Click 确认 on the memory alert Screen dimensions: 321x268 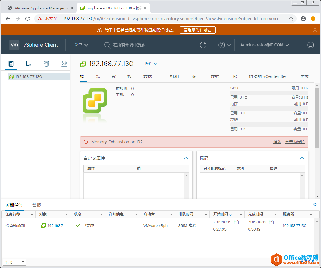pyautogui.click(x=277, y=142)
